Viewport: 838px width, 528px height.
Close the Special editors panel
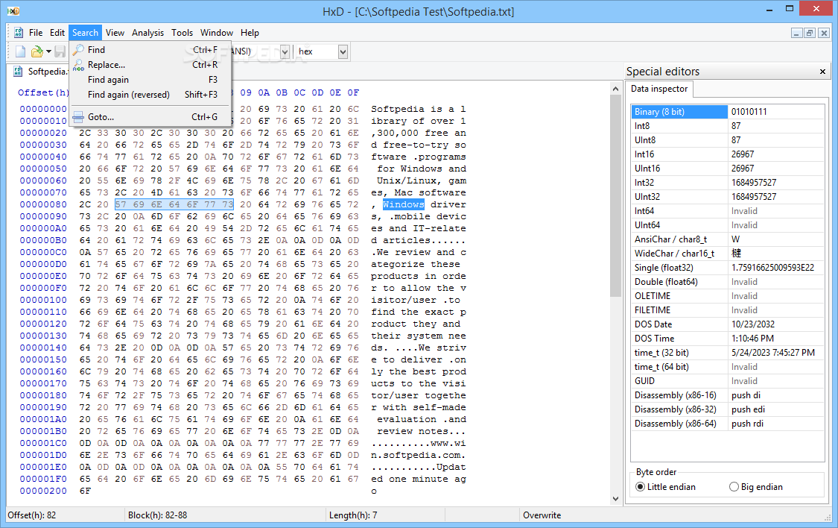tap(822, 71)
